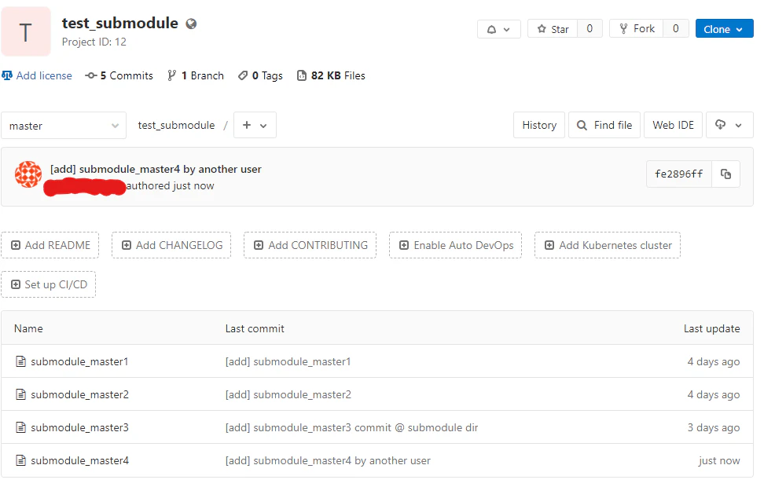Viewport: 764px width, 487px height.
Task: Click Add README button
Action: point(50,245)
